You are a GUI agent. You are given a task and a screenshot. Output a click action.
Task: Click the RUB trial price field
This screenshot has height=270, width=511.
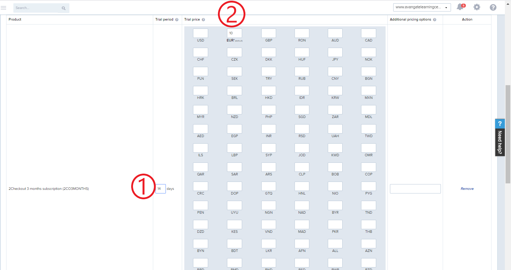coord(302,71)
